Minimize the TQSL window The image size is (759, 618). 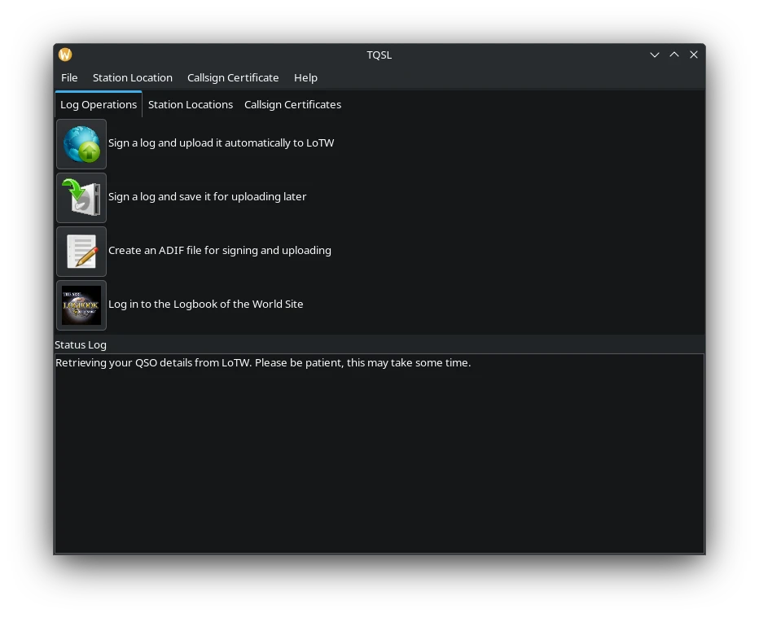[x=655, y=55]
